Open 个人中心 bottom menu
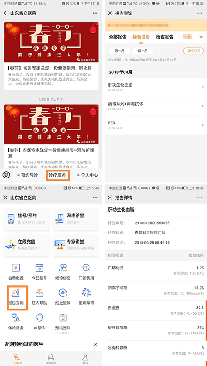 pos(87,175)
